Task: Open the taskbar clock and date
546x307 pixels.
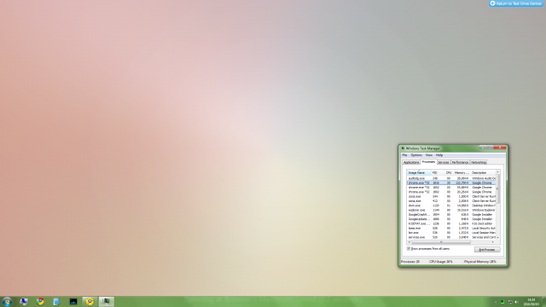Action: coord(531,302)
